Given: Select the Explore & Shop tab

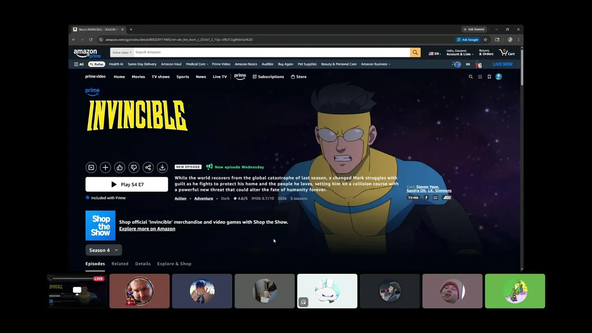Looking at the screenshot, I should coord(174,264).
